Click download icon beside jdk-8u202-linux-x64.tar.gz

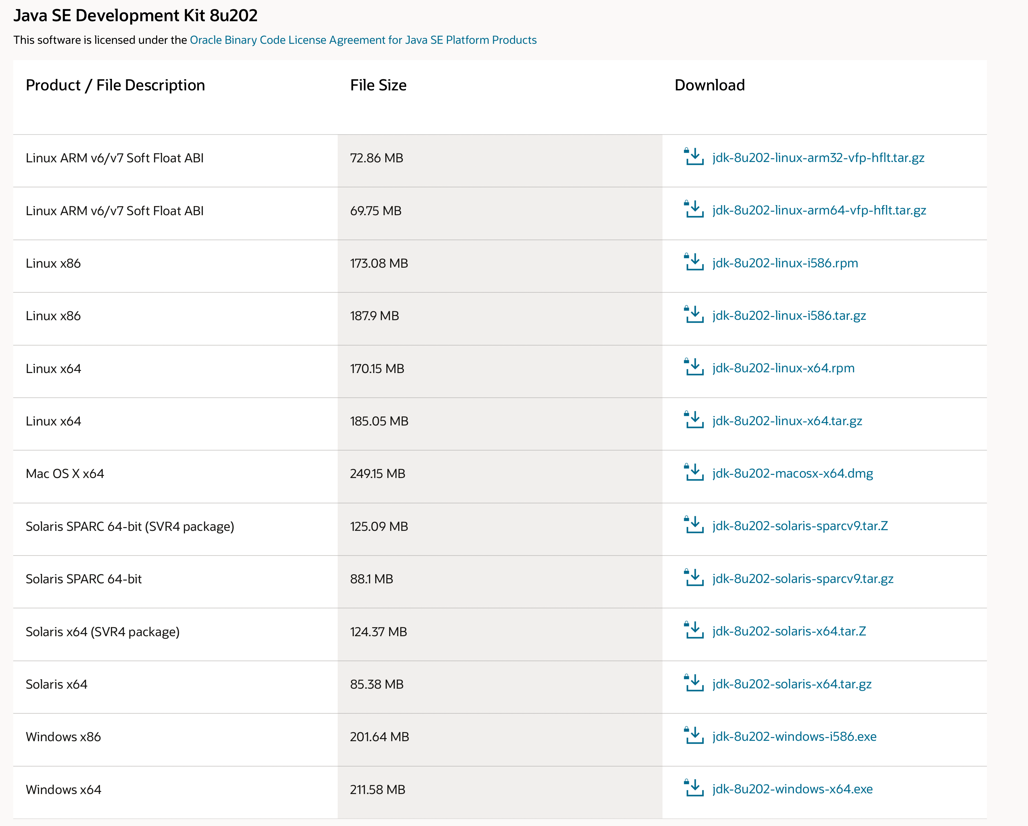[x=694, y=420]
